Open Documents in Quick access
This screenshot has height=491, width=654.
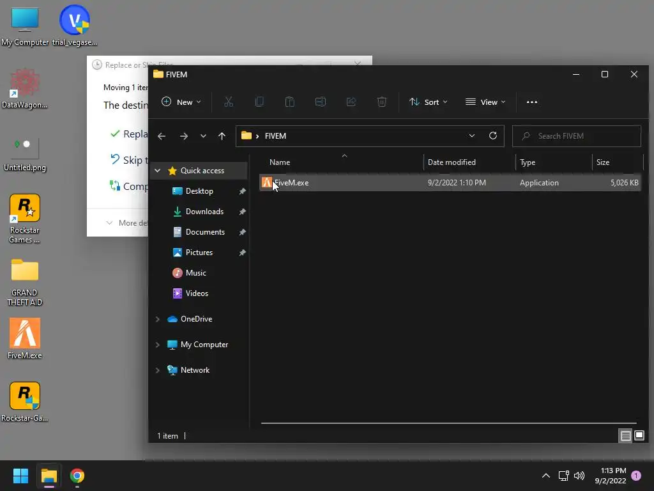click(x=205, y=231)
